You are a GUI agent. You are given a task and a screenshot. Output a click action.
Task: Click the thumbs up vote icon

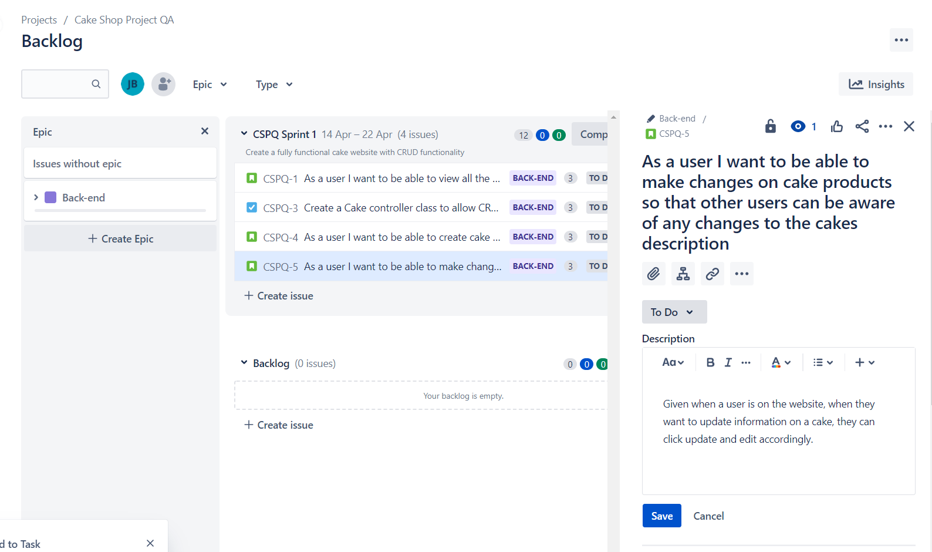pyautogui.click(x=837, y=126)
